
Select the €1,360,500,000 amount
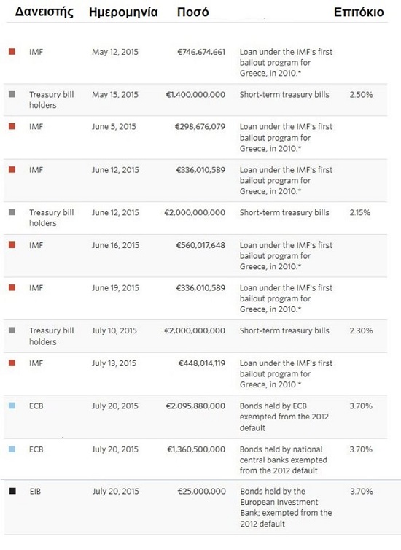pyautogui.click(x=196, y=449)
